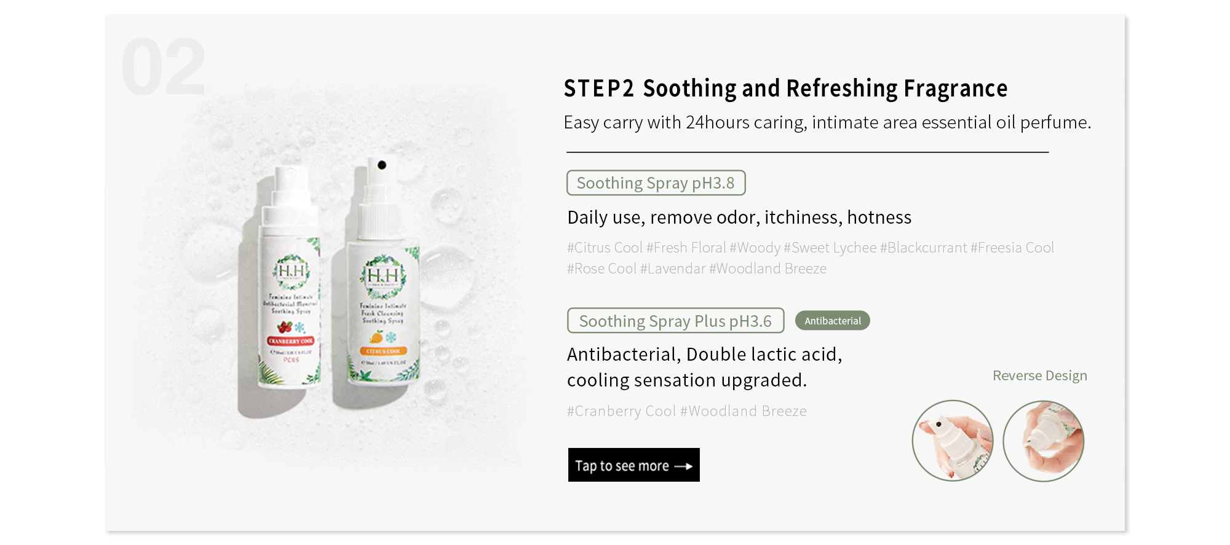Click the snowflake icon beside the cranberries
Image resolution: width=1230 pixels, height=545 pixels.
click(x=300, y=327)
